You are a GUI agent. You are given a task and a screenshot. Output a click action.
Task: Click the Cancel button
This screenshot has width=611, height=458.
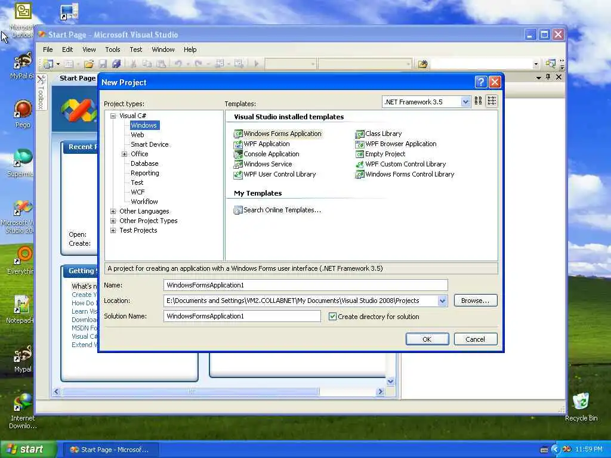476,339
